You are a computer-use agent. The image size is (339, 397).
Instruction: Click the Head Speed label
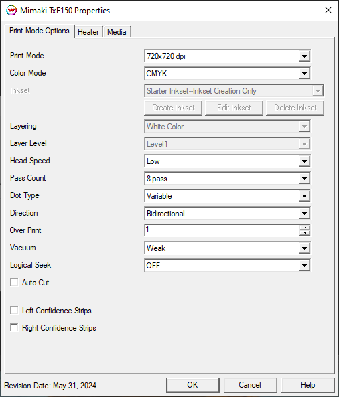(30, 161)
